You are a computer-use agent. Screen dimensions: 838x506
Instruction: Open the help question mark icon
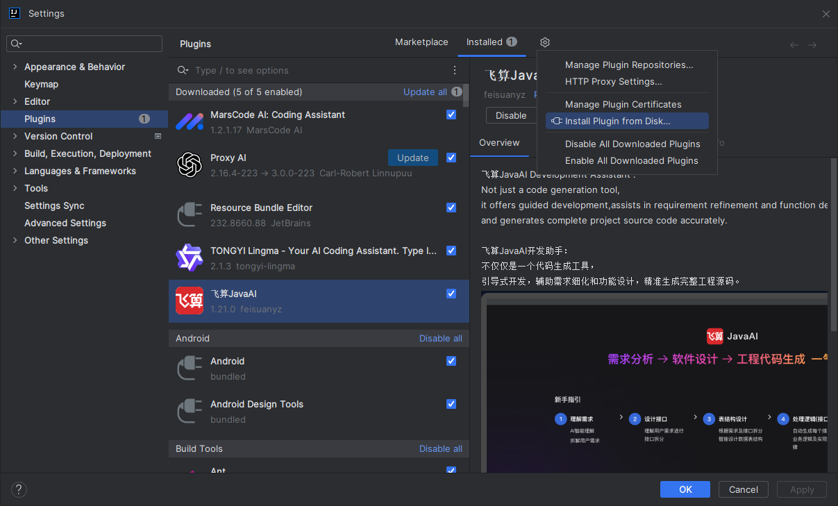[19, 489]
